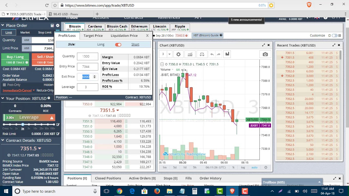Screen dimensions: 349x196
Task: Take chart snapshot with camera icon
Action: (x=265, y=54)
